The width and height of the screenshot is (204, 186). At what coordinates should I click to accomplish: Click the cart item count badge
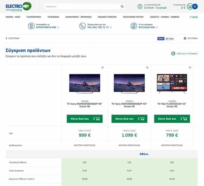[195, 6]
